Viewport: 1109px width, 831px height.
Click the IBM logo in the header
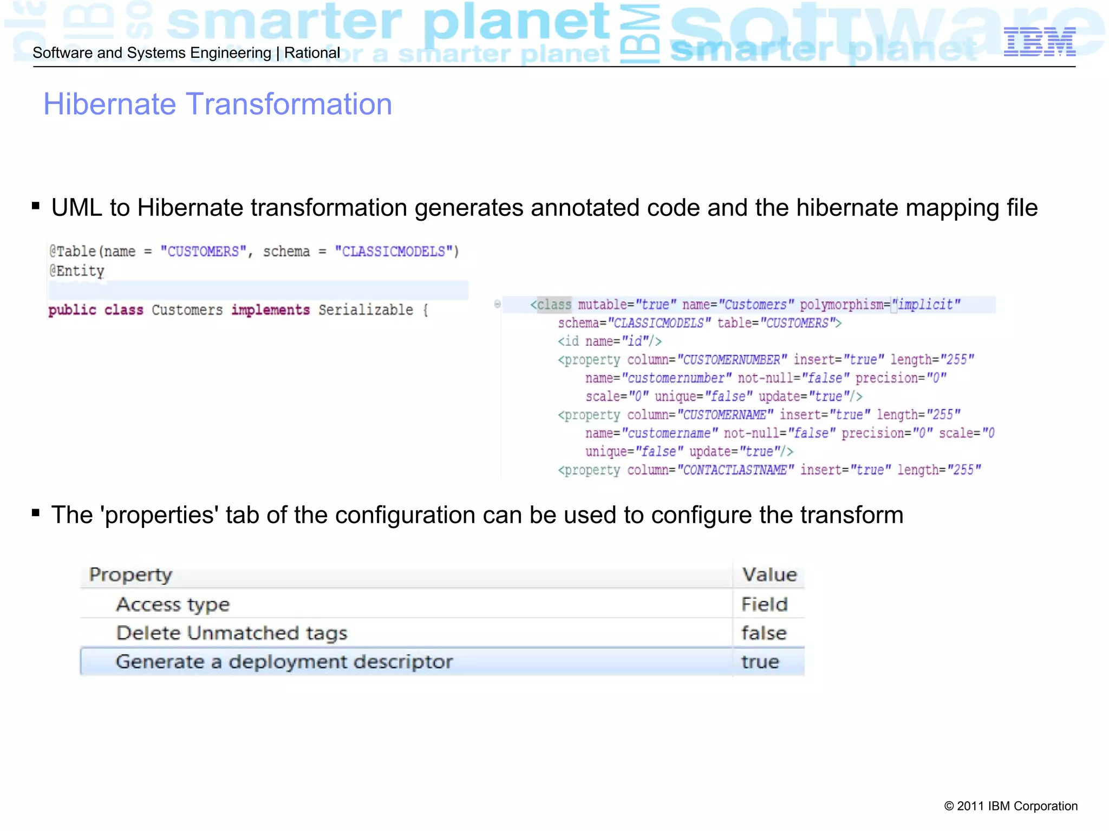[x=1039, y=42]
